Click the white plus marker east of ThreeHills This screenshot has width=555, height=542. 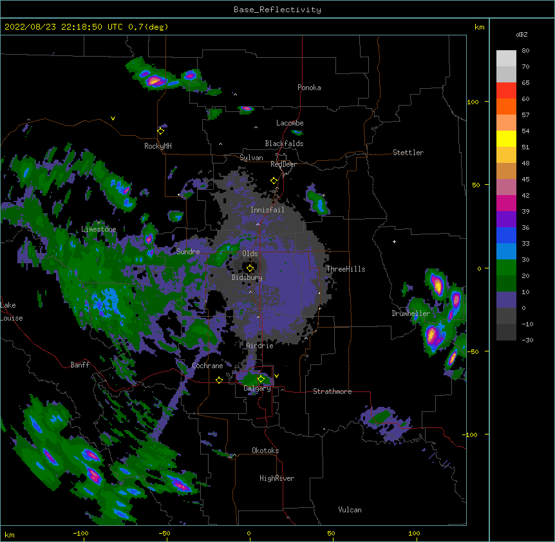point(394,241)
